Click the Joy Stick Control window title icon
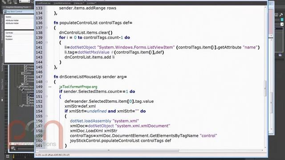This screenshot has width=285, height=160. (5, 12)
